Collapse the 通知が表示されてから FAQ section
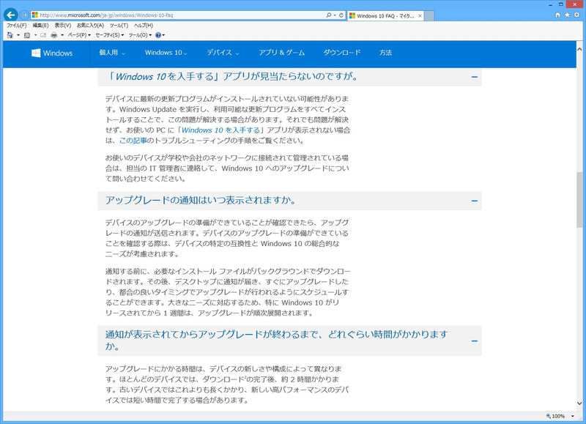This screenshot has width=586, height=424. (474, 341)
